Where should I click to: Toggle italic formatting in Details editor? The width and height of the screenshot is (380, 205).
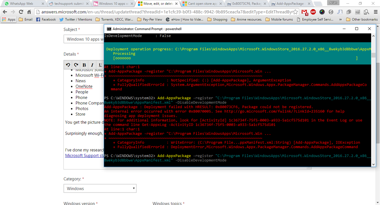(92, 65)
